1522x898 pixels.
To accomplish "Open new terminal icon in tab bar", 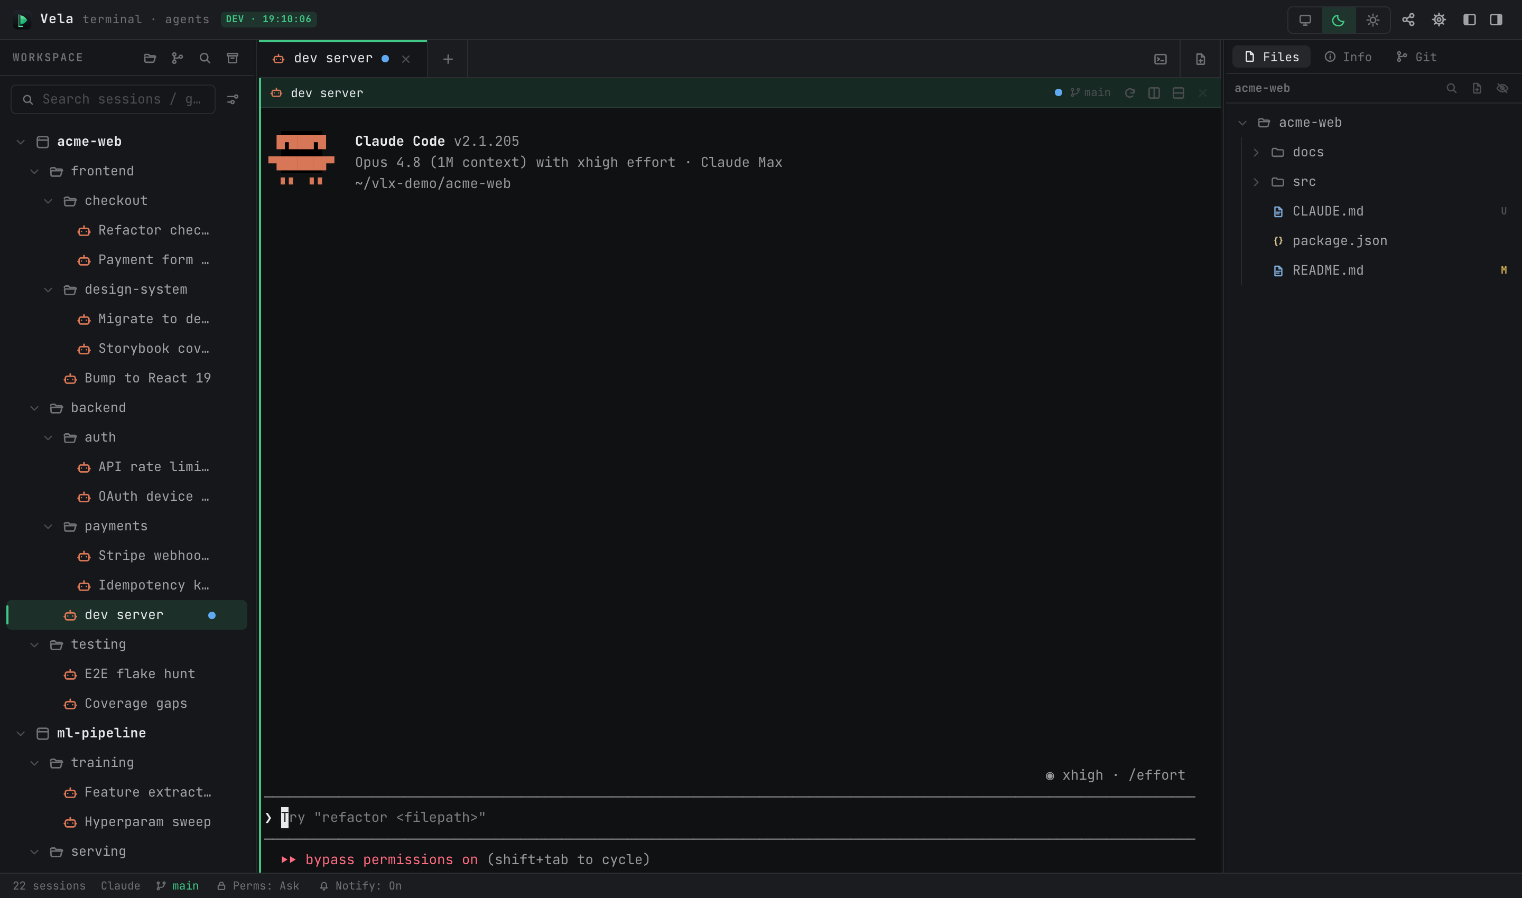I will [1160, 59].
